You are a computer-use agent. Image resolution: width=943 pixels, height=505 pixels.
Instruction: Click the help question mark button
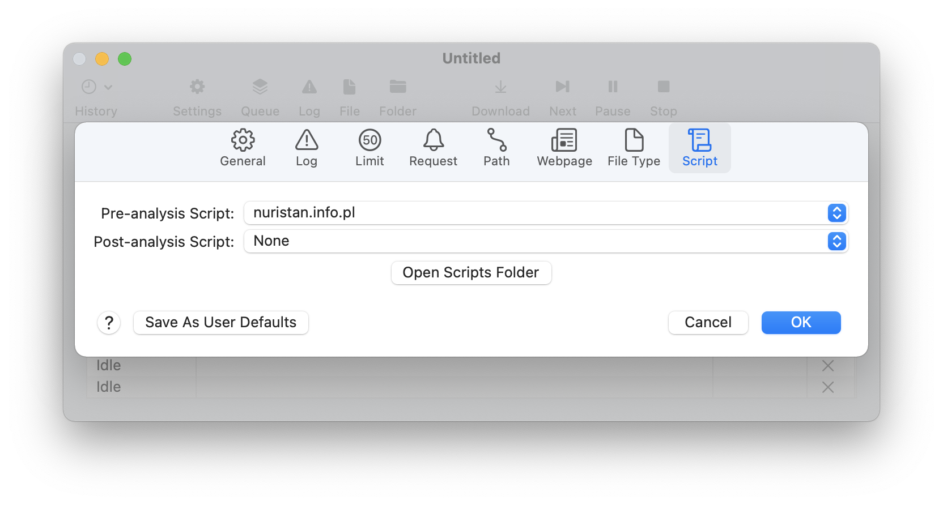109,323
